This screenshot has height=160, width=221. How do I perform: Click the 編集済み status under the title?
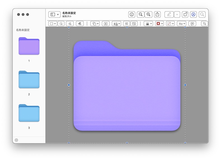pos(67,16)
